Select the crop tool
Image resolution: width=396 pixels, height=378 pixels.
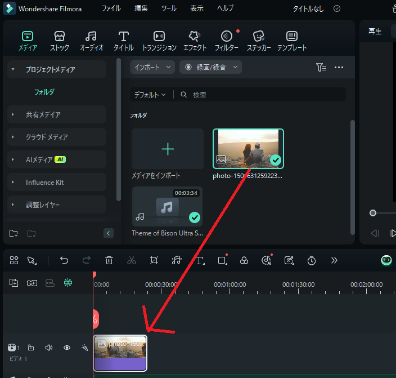point(154,260)
